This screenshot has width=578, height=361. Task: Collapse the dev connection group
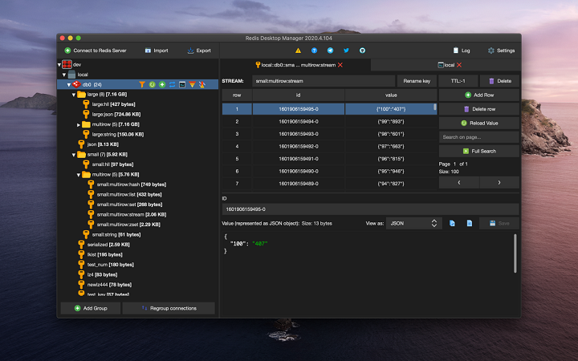[59, 65]
